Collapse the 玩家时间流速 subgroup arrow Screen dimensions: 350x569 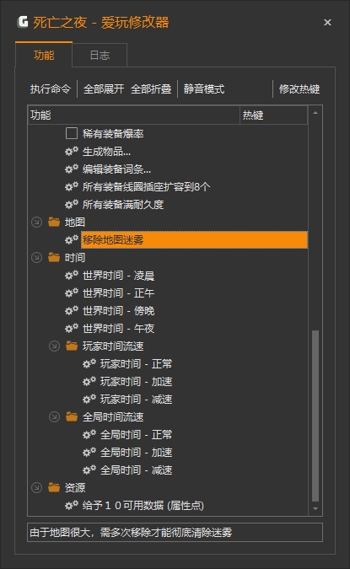tap(54, 346)
